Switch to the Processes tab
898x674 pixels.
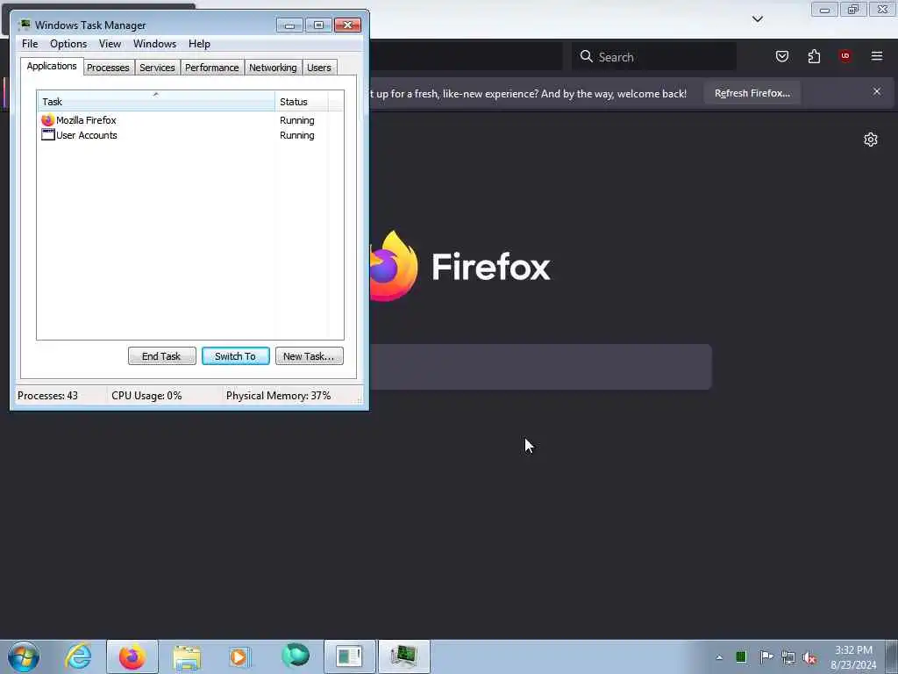pyautogui.click(x=108, y=68)
